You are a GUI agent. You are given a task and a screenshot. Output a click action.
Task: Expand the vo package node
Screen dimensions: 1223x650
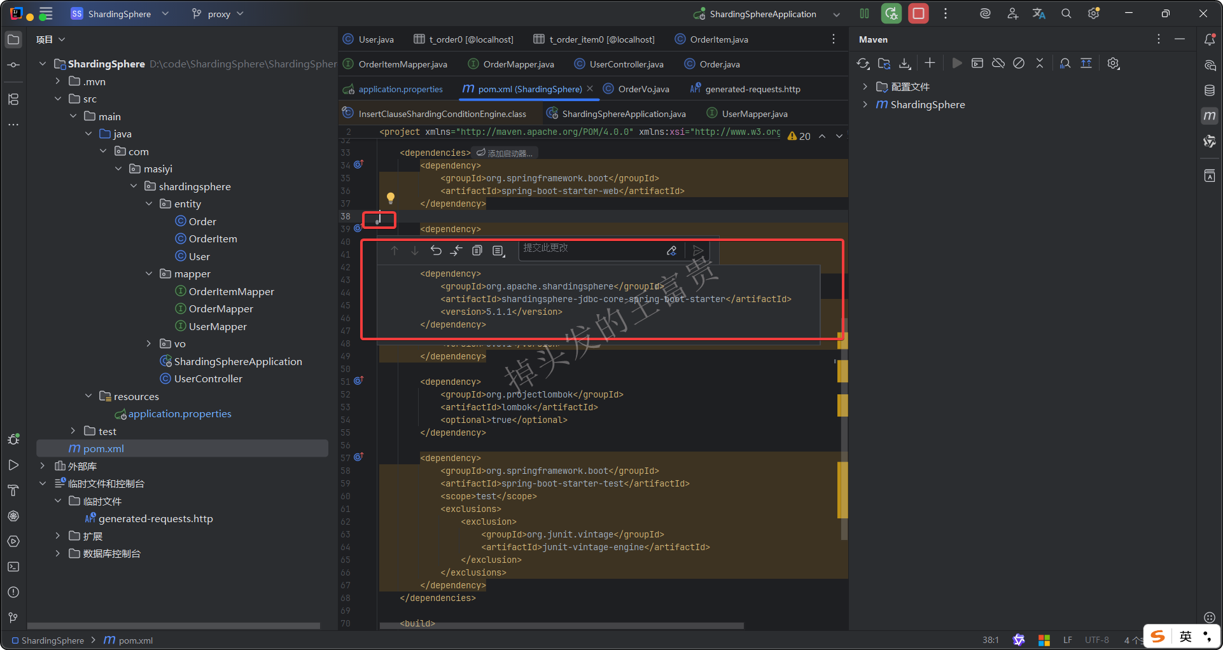pos(149,343)
